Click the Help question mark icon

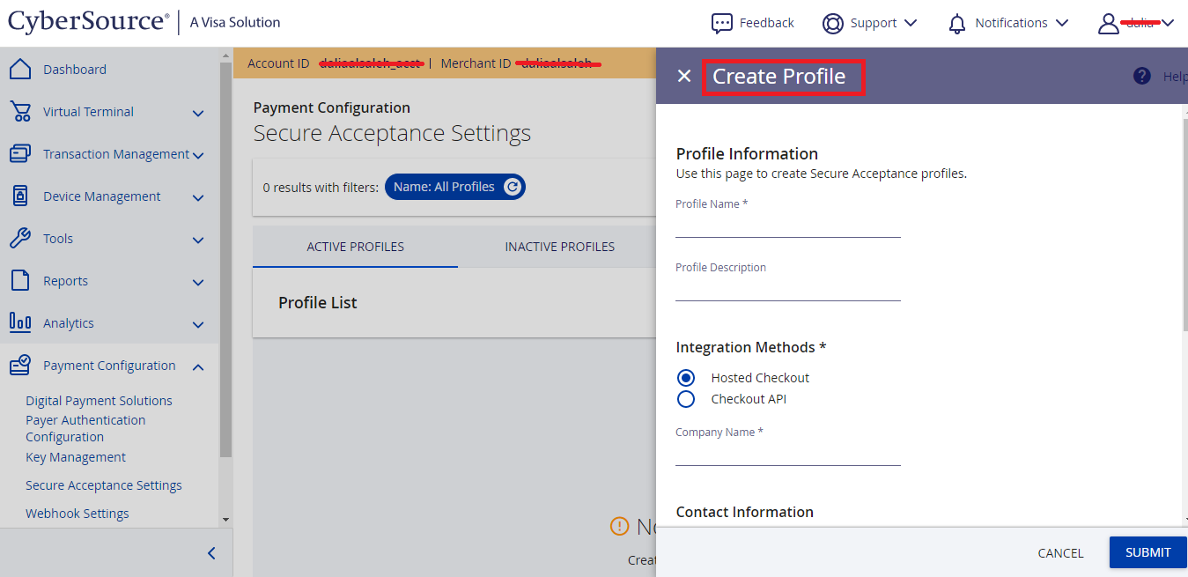1142,76
